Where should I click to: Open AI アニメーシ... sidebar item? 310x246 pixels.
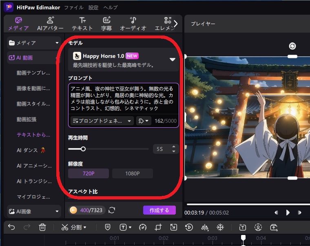tap(34, 166)
